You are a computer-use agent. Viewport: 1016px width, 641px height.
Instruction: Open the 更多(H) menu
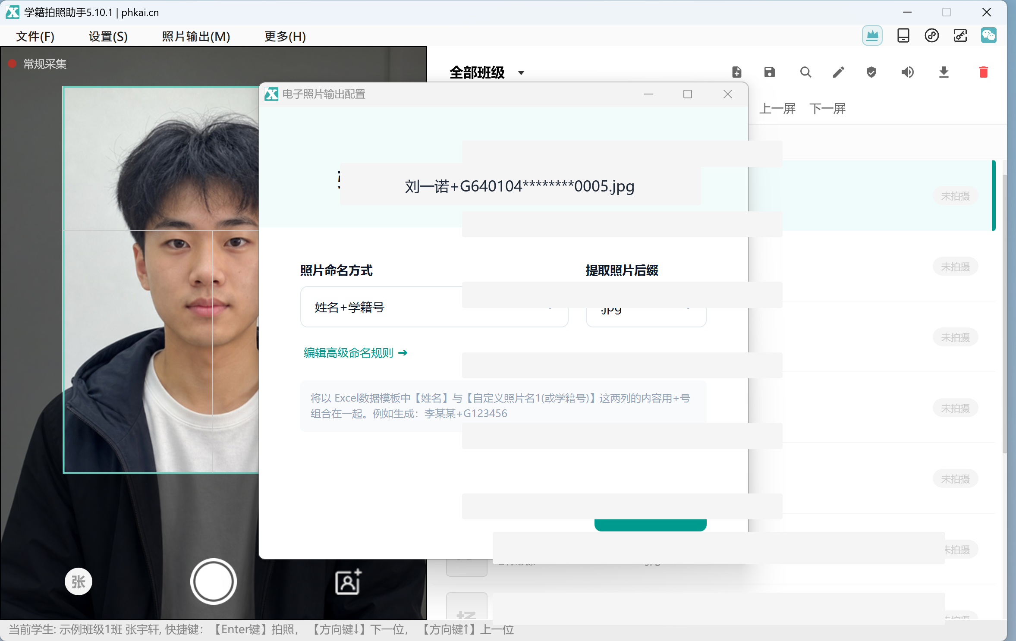[x=285, y=36]
